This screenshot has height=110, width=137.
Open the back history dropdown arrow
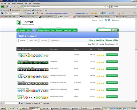point(8,7)
